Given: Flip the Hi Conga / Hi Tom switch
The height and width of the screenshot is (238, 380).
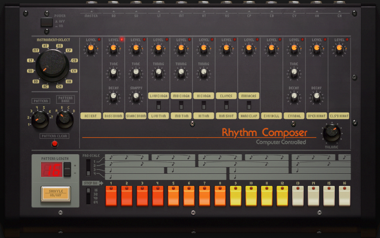Looking at the screenshot, I should point(204,105).
